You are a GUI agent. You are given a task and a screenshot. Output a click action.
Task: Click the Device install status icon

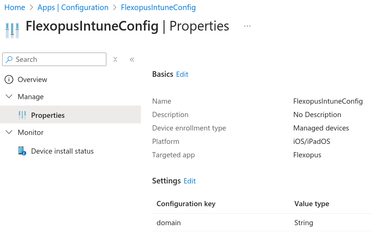(x=22, y=151)
